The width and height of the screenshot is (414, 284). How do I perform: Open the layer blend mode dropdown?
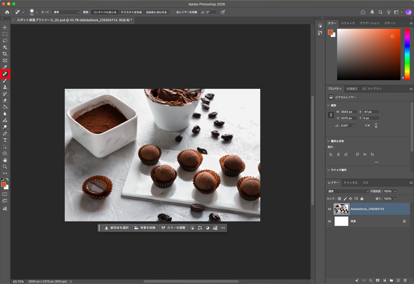pos(348,191)
